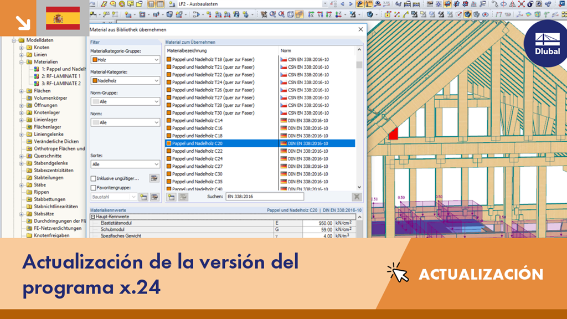This screenshot has height=319, width=567.
Task: Expand the Knoten tree node
Action: point(22,48)
